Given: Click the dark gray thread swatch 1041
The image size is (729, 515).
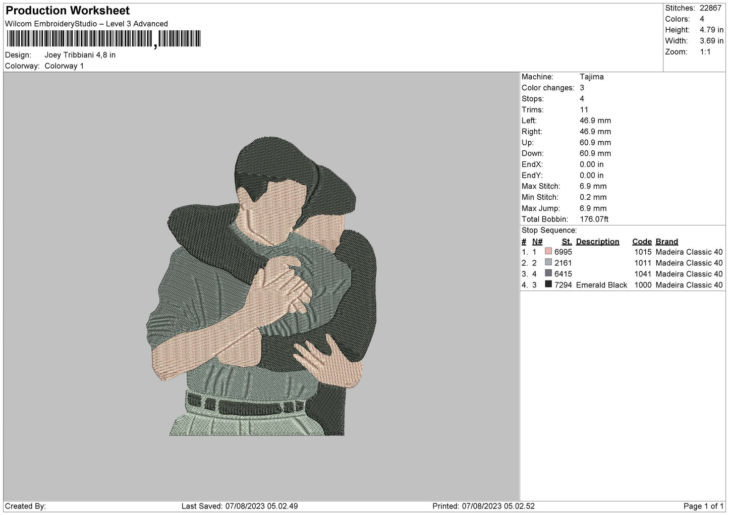Looking at the screenshot, I should (x=548, y=273).
